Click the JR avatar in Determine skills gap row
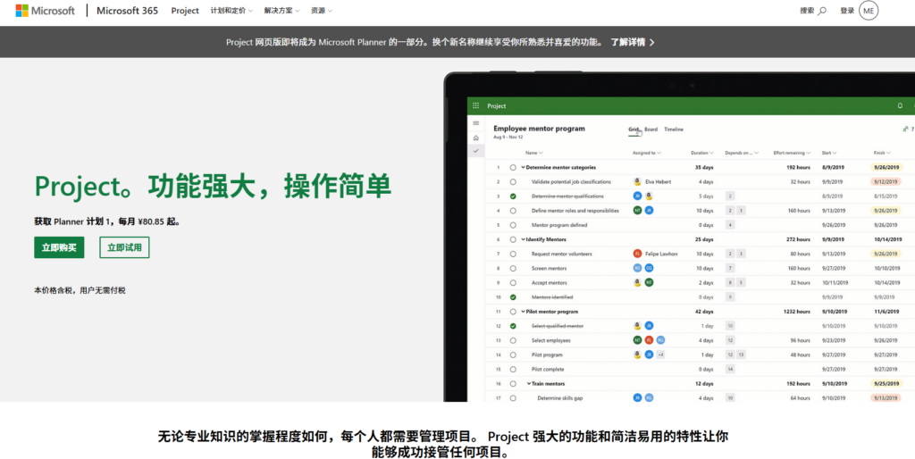The height and width of the screenshot is (459, 915). pos(637,397)
